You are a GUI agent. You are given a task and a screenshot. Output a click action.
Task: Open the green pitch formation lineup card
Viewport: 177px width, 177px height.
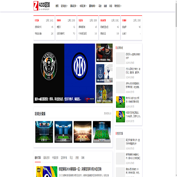[102, 132]
